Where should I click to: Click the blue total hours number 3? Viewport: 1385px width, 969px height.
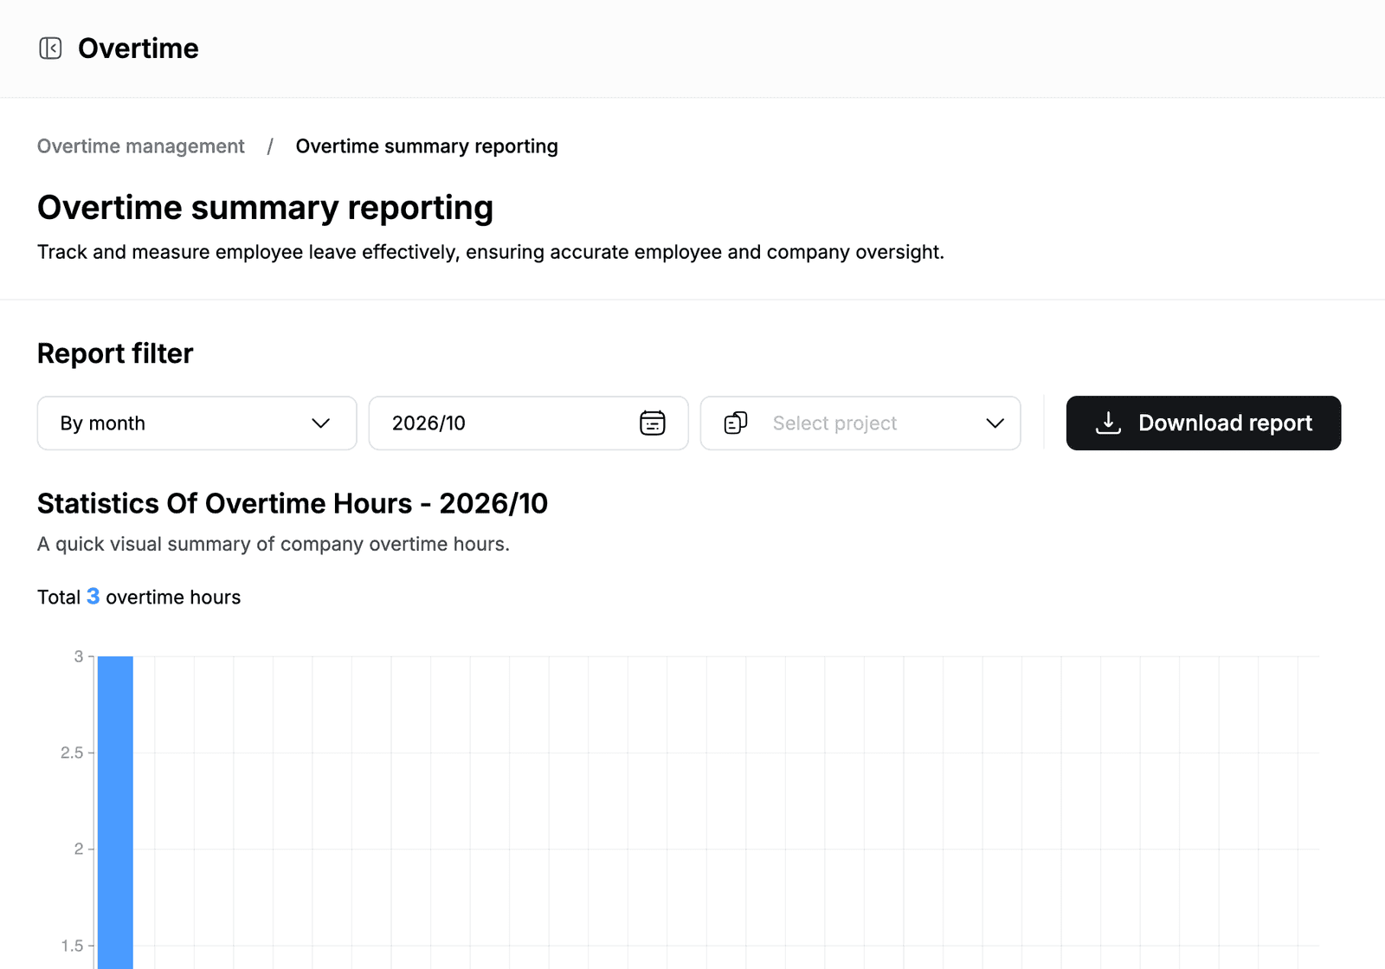point(93,597)
